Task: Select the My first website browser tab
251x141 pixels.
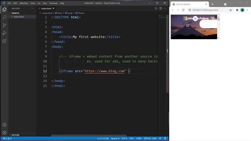Action: click(x=190, y=4)
